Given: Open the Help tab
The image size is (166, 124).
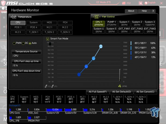Looking at the screenshot, I should 144,11.
